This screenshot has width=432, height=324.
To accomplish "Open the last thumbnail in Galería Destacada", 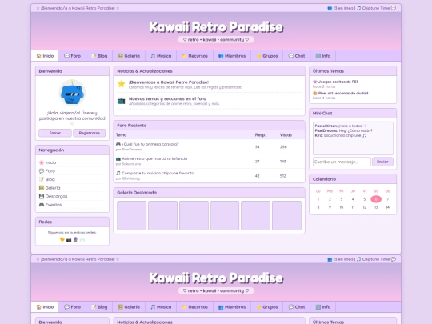I will (287, 215).
